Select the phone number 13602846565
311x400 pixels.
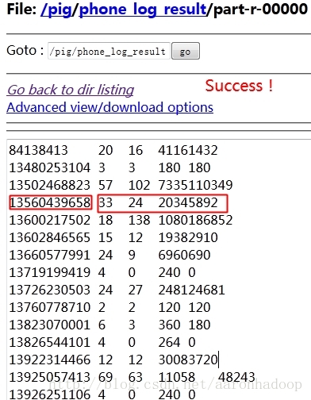click(50, 237)
